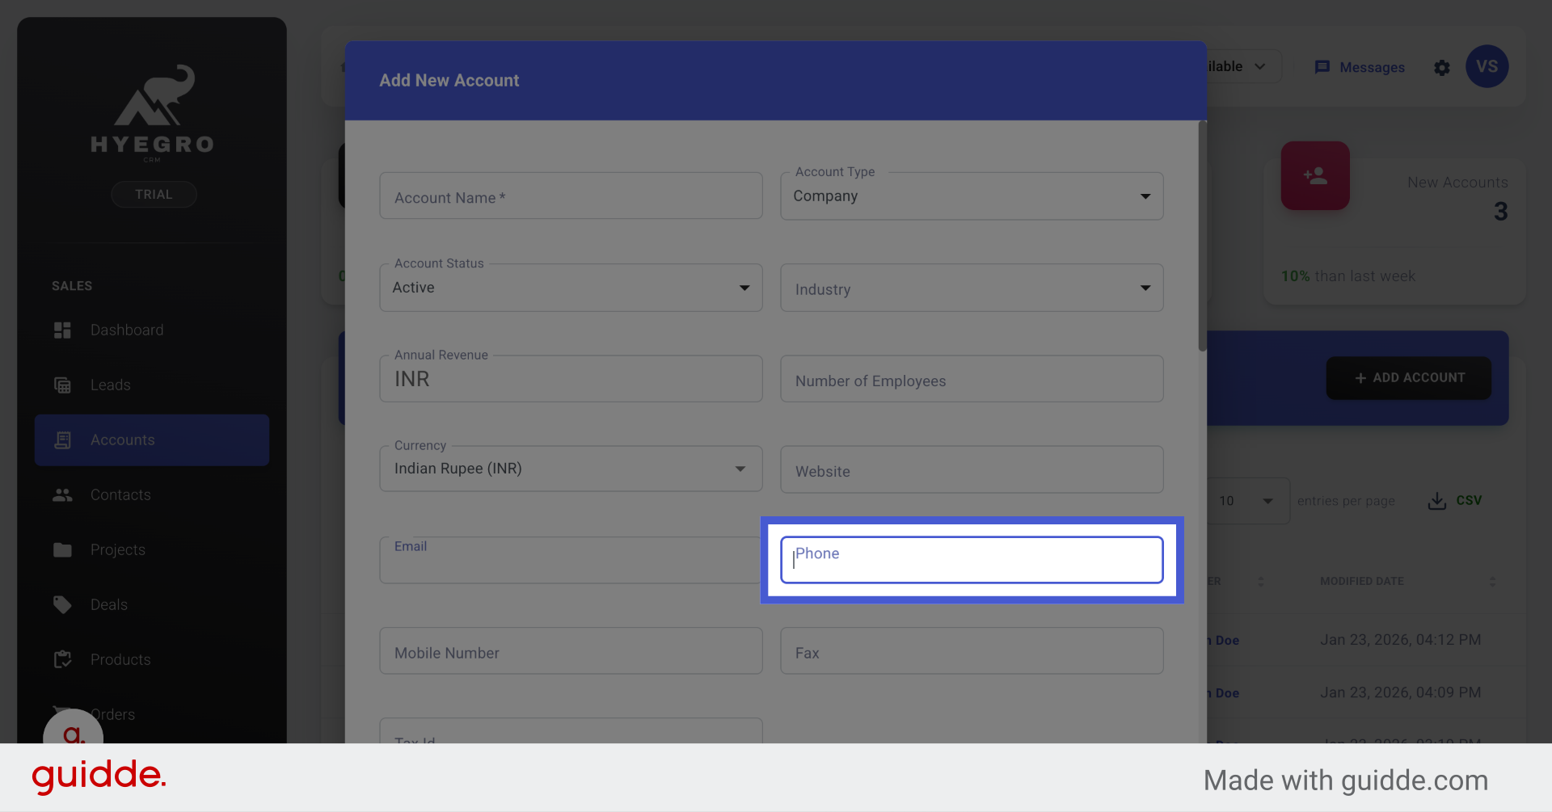
Task: Click the Products icon in the sidebar
Action: [x=62, y=659]
